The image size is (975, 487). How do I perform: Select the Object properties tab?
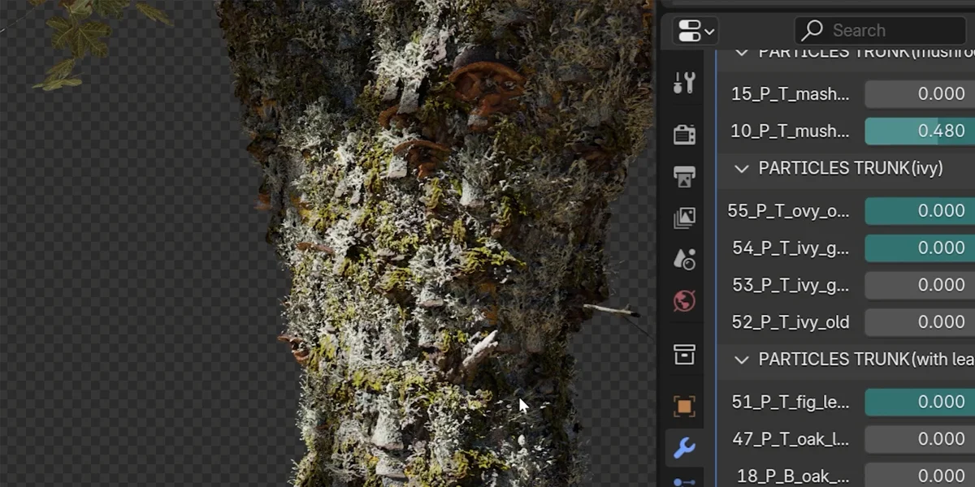[x=684, y=406]
